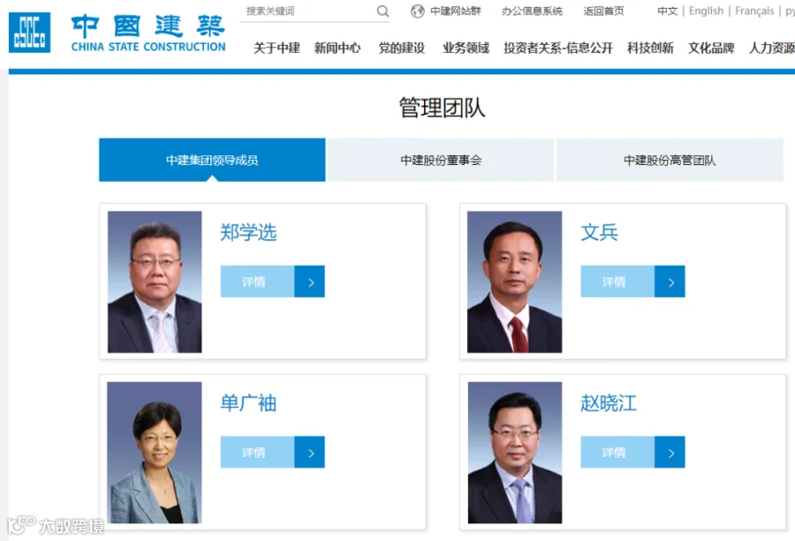
Task: Select the 中建集团领导成员 tab
Action: pos(212,160)
